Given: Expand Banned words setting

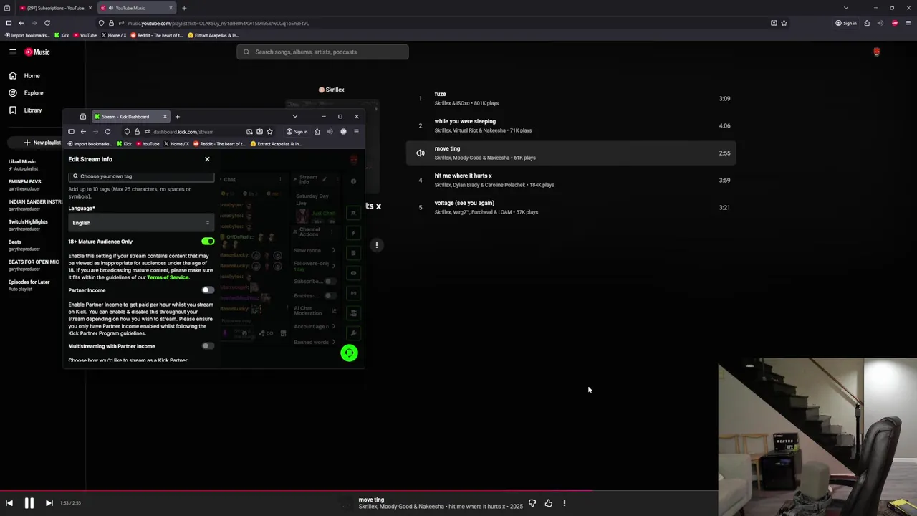Looking at the screenshot, I should (315, 342).
